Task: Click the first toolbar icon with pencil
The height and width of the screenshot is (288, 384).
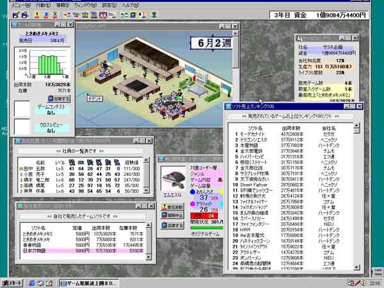Action: (x=15, y=14)
